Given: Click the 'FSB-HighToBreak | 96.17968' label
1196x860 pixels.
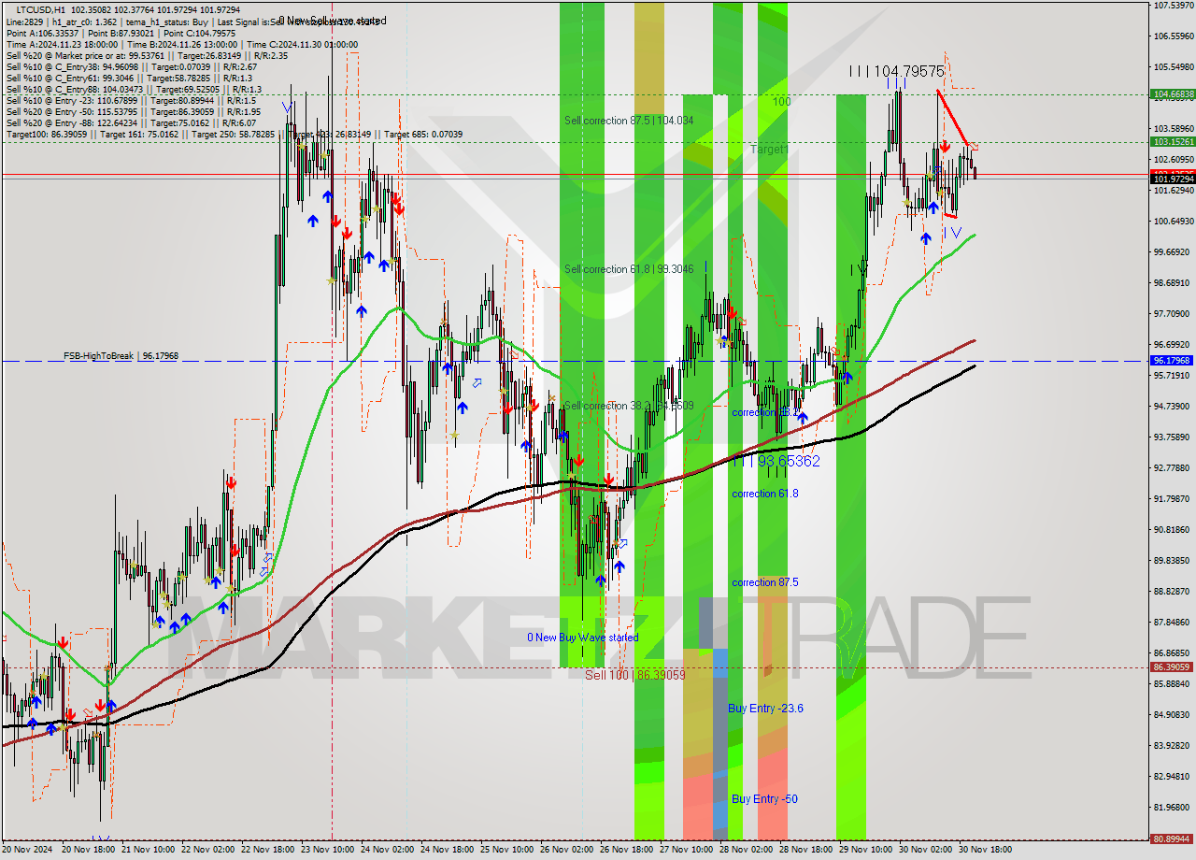Looking at the screenshot, I should click(121, 356).
